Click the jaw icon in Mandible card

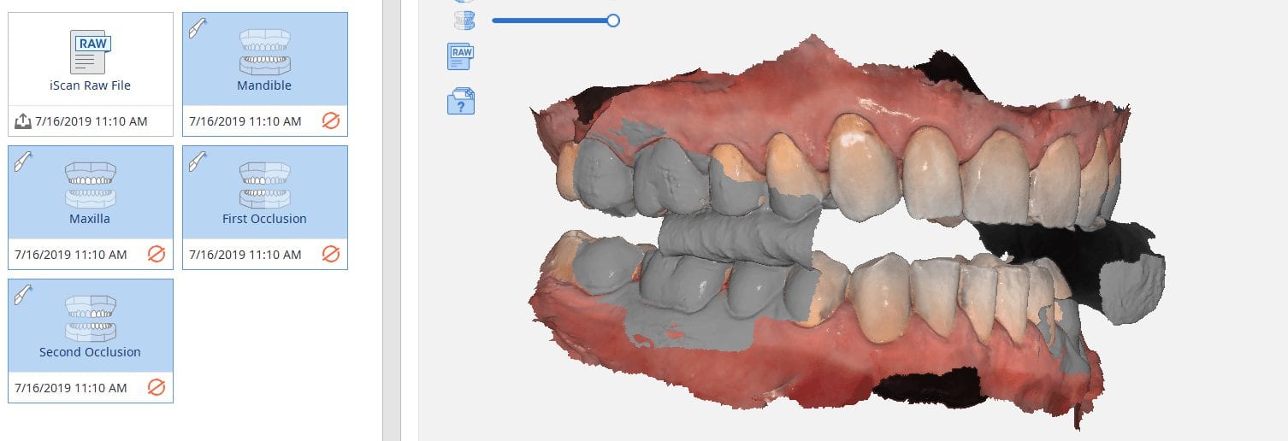pyautogui.click(x=264, y=52)
